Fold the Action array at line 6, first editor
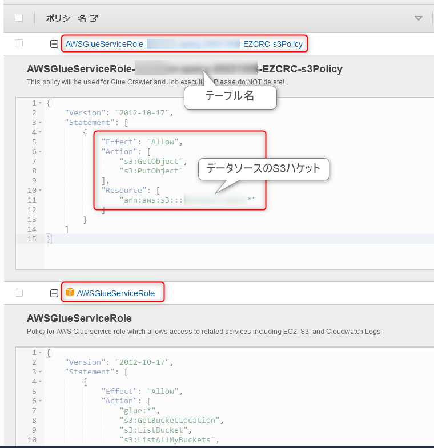Screen dimensions: 434x448 point(41,151)
